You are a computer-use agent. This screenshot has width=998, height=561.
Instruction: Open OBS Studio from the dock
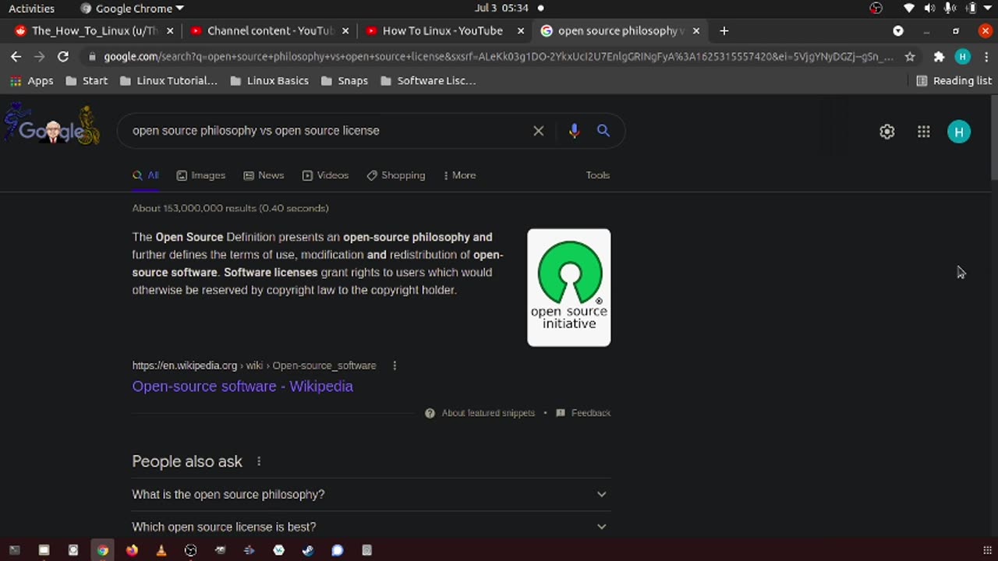pyautogui.click(x=191, y=550)
